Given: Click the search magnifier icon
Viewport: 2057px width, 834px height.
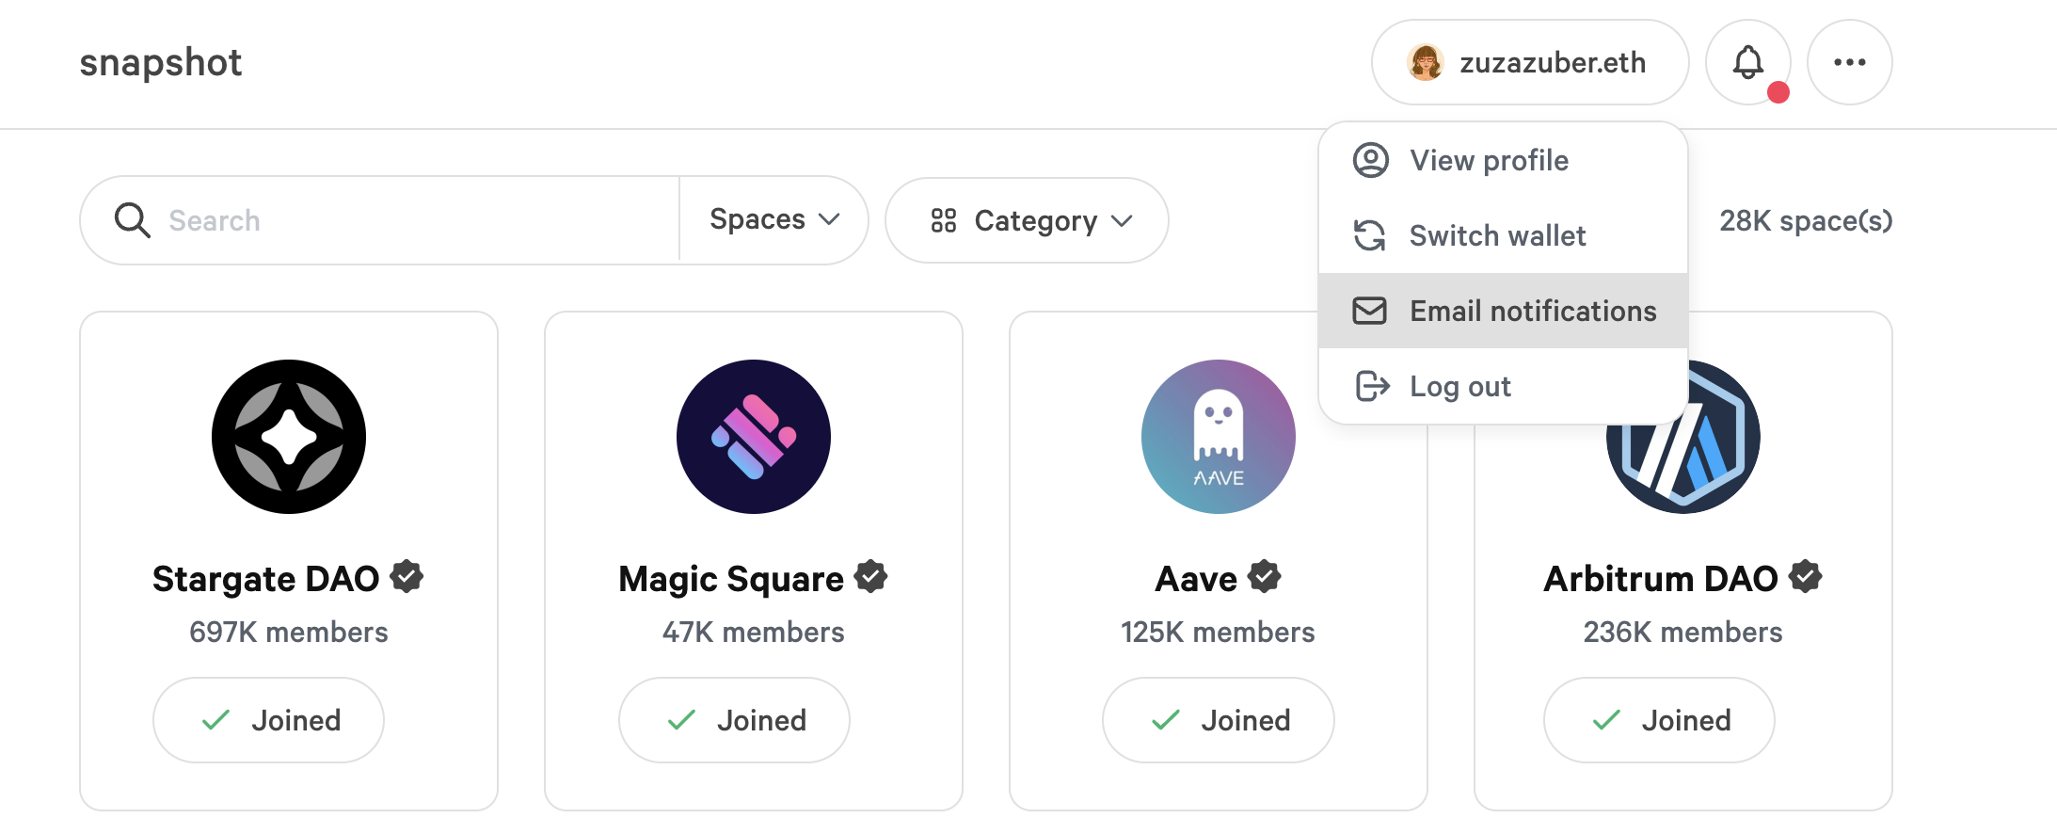Looking at the screenshot, I should point(132,220).
